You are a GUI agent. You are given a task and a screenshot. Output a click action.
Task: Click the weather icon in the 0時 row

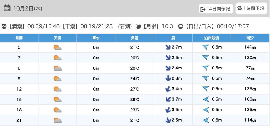[x=57, y=48]
